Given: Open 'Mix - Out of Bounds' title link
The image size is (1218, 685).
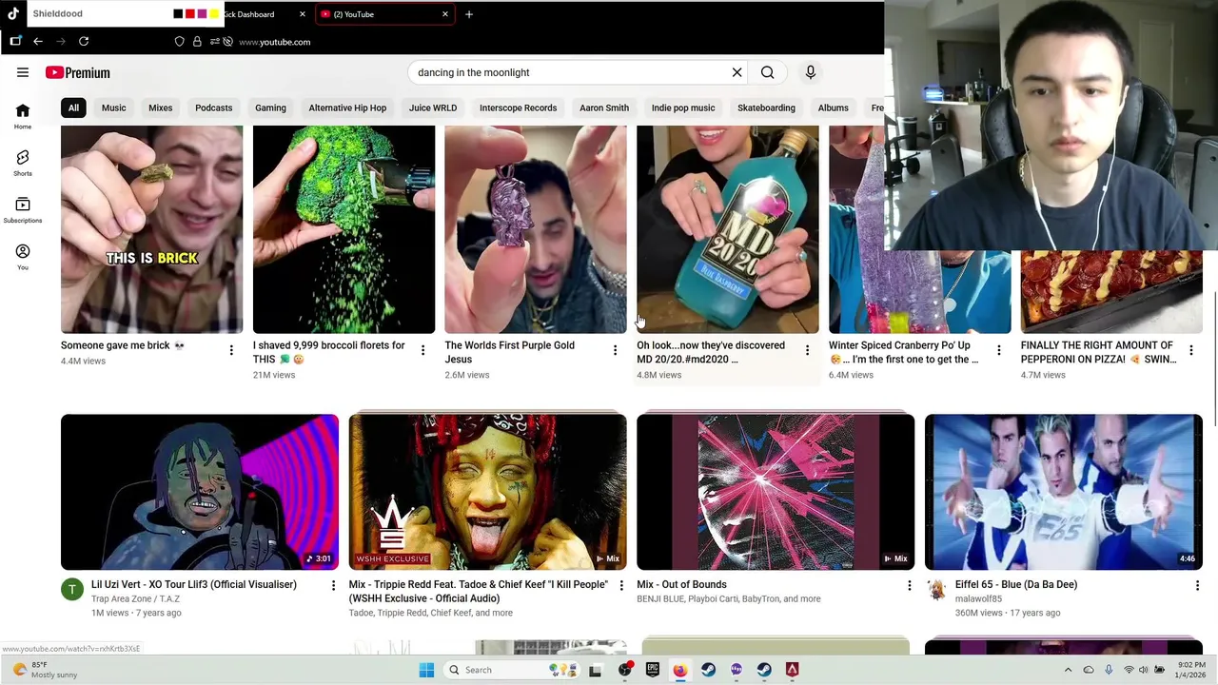Looking at the screenshot, I should (681, 584).
